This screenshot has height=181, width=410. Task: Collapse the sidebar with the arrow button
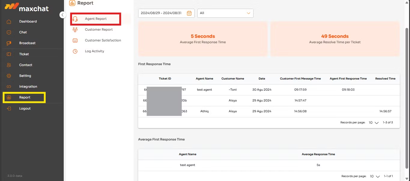pos(62,15)
